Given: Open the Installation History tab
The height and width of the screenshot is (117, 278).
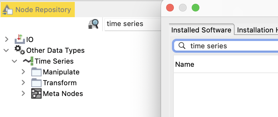Looking at the screenshot, I should tap(258, 30).
